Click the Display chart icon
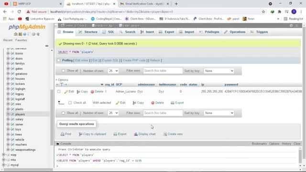 point(136,134)
